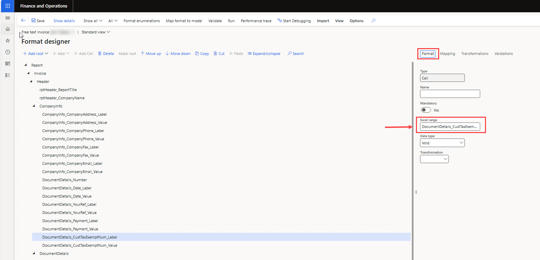540x260 pixels.
Task: Collapse the CompanyInfo tree node
Action: tap(34, 106)
